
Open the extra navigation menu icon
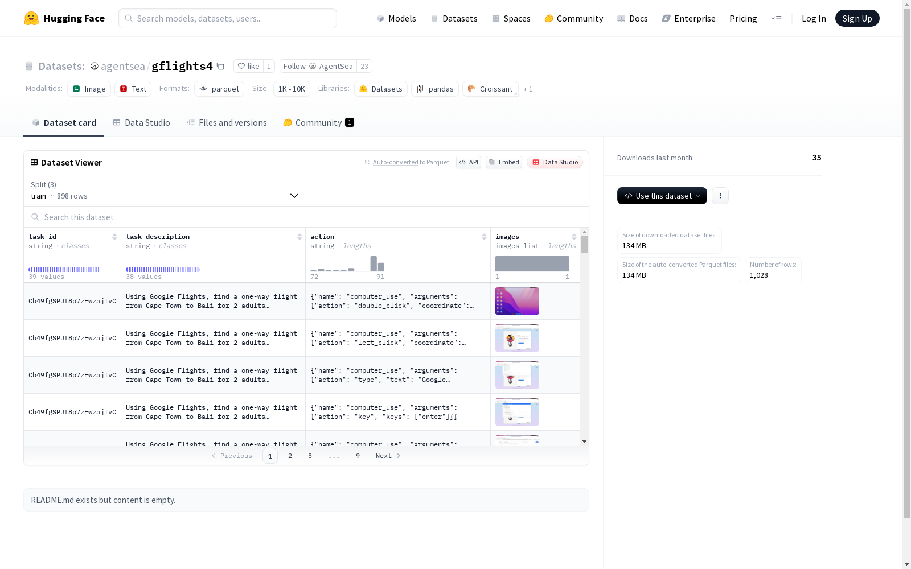776,18
